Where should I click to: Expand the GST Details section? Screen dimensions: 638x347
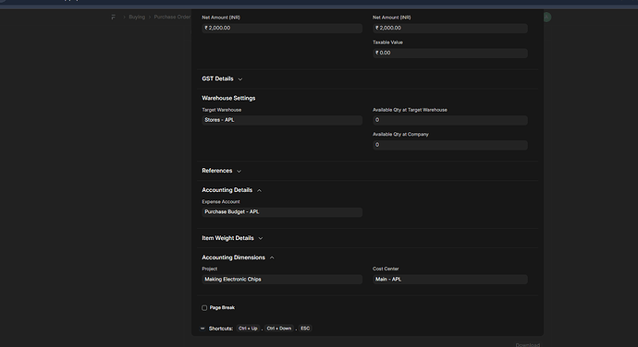click(x=222, y=78)
